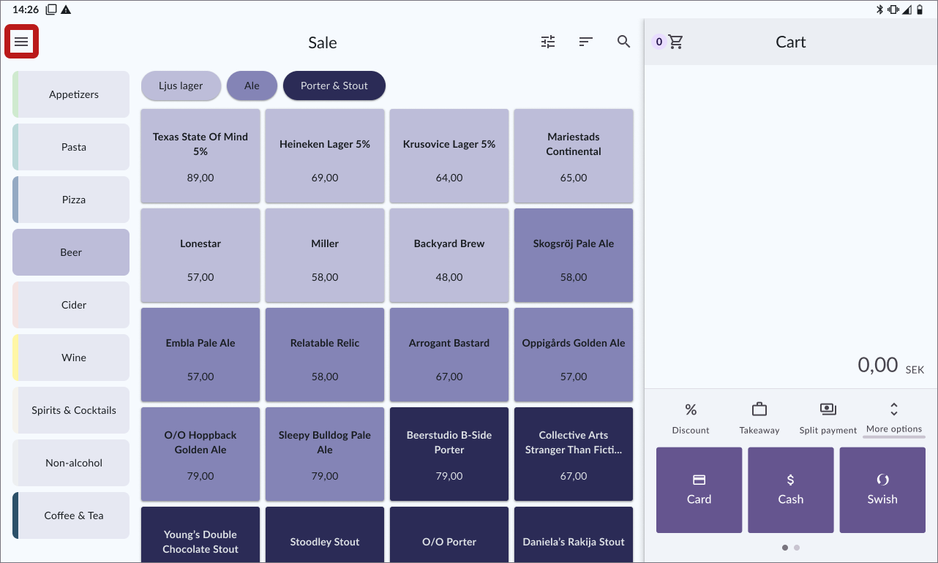The height and width of the screenshot is (563, 938).
Task: Add Backyard Brew to cart
Action: click(449, 256)
